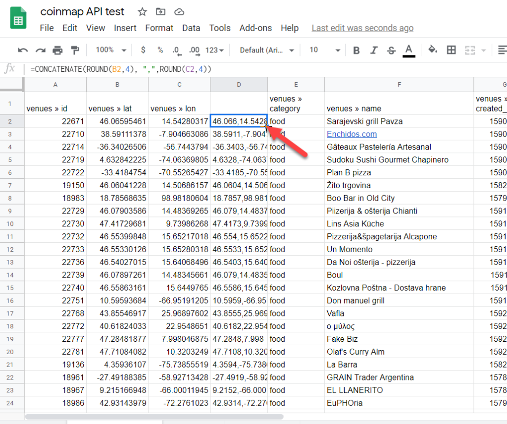Expand the merge cells options arrow
Viewport: 507px width, 424px height.
(x=484, y=51)
